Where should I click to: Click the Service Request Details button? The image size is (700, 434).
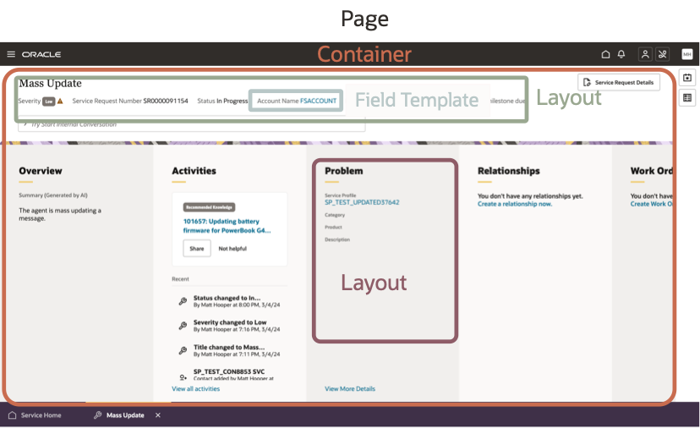tap(619, 82)
